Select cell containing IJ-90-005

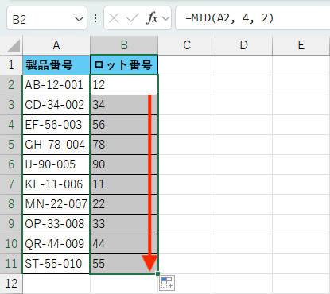(x=56, y=164)
